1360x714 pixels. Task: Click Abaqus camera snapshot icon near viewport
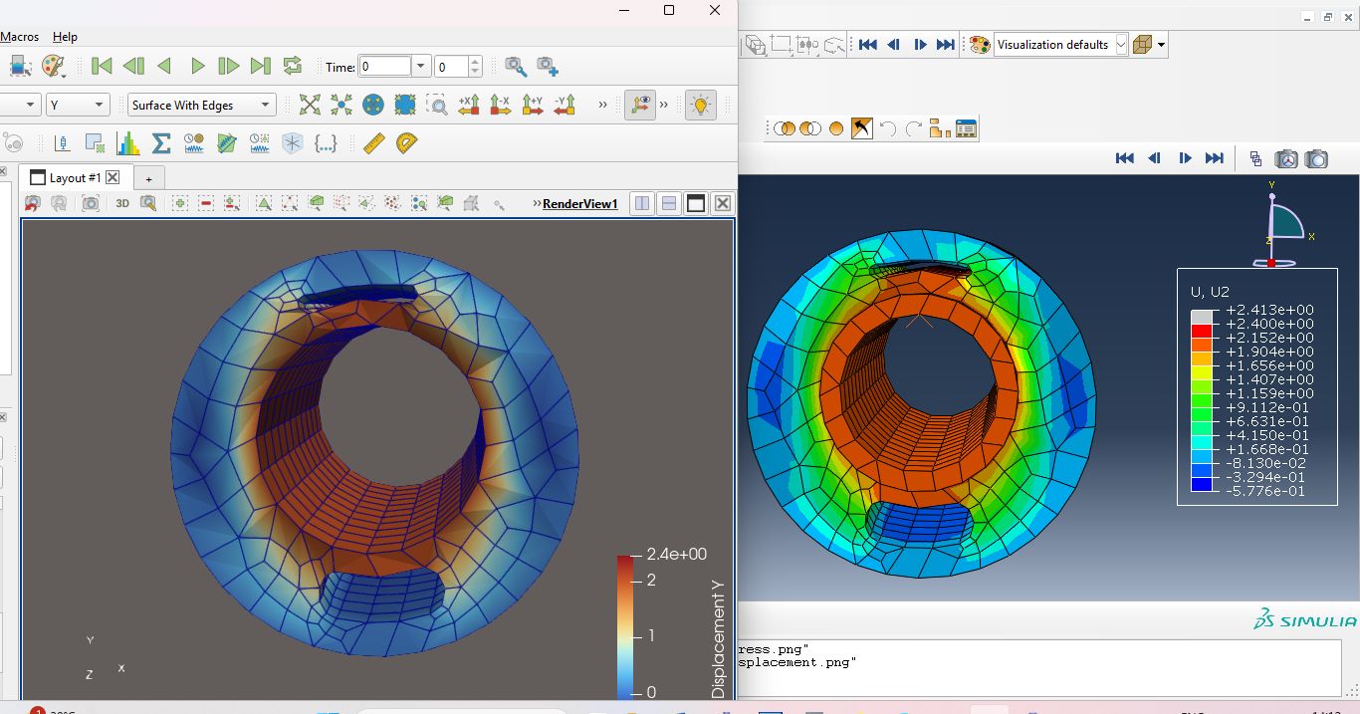pyautogui.click(x=1316, y=158)
